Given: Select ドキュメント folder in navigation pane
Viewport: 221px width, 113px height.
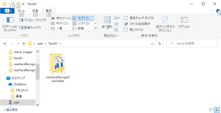Looking at the screenshot, I should (20, 90).
